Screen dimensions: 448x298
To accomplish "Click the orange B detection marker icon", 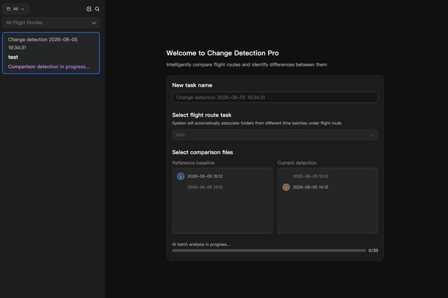I will (286, 187).
